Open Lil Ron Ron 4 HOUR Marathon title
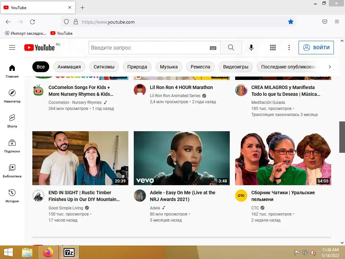The width and height of the screenshot is (345, 259). [x=181, y=87]
